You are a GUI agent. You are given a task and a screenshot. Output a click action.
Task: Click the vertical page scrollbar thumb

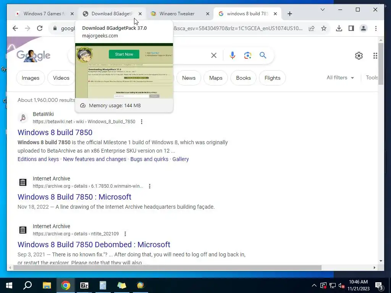coord(381,64)
